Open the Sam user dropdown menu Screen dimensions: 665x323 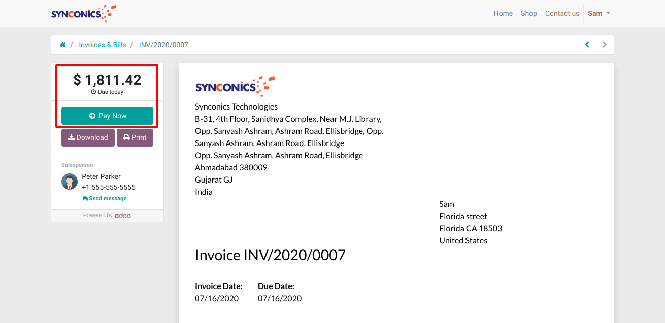pos(598,13)
